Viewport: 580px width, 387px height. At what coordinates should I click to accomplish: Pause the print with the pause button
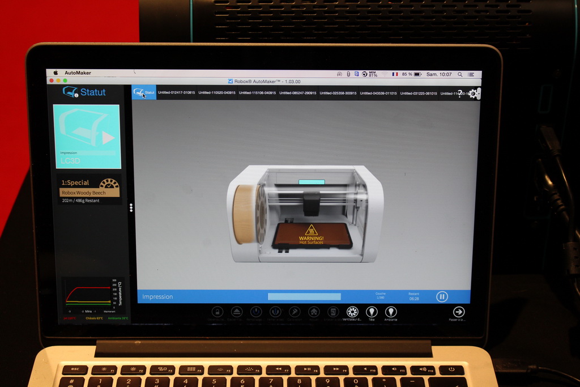pos(442,297)
